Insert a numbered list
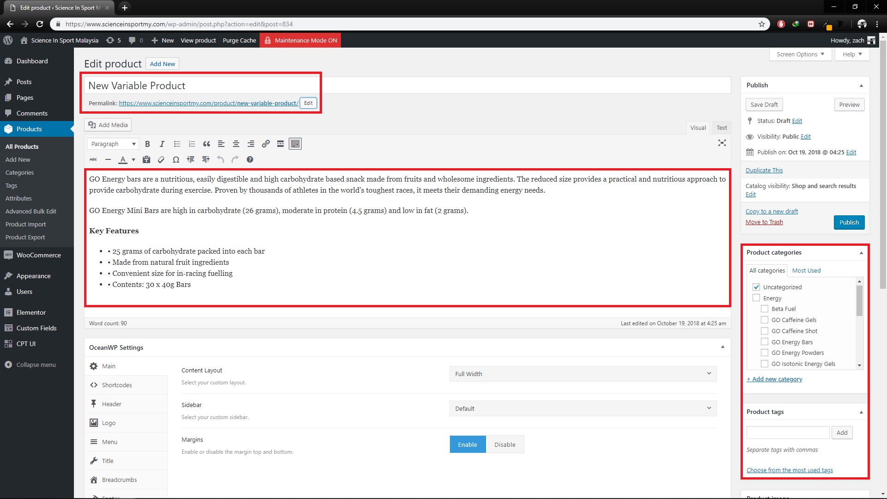Screen dimensions: 887x499 (x=192, y=144)
